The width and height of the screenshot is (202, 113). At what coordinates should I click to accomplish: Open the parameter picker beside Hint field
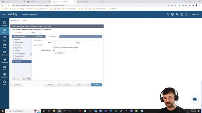tap(78, 42)
